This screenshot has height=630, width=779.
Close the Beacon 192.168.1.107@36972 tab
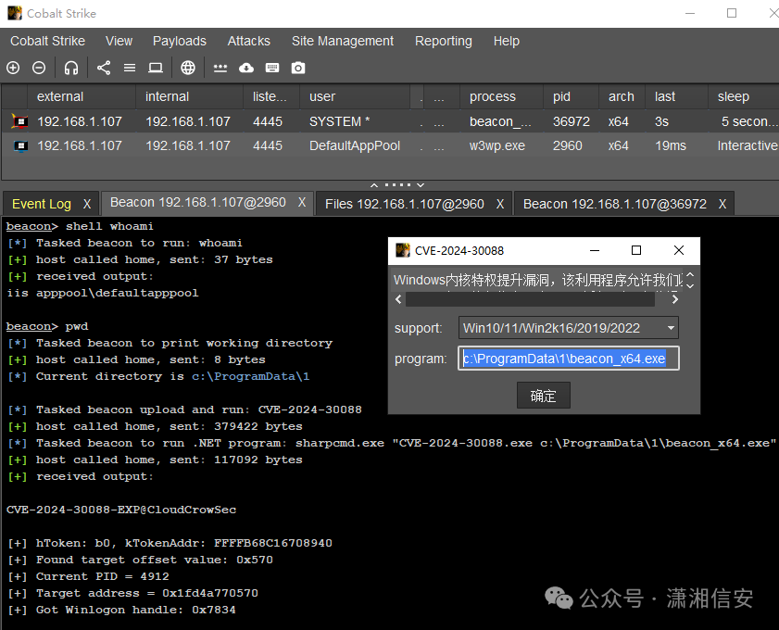point(722,204)
